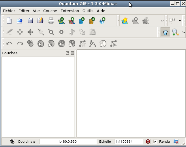
Task: Click the Merge selected features icon
Action: pyautogui.click(x=103, y=43)
